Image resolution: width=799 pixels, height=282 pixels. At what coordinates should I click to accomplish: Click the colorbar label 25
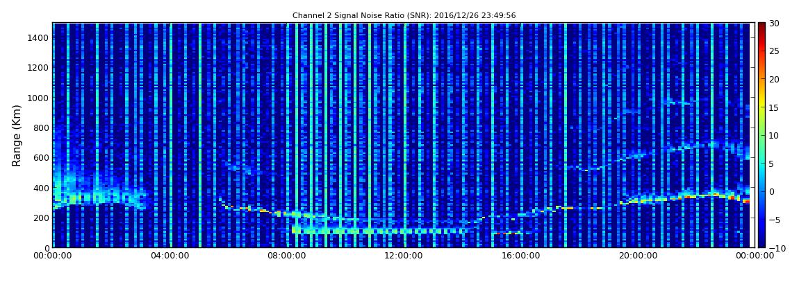(774, 51)
